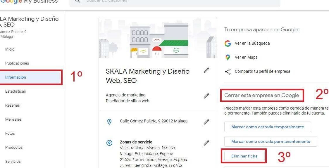Click Marcar como cerrada permanentemente button
This screenshot has width=329, height=168.
(x=271, y=142)
